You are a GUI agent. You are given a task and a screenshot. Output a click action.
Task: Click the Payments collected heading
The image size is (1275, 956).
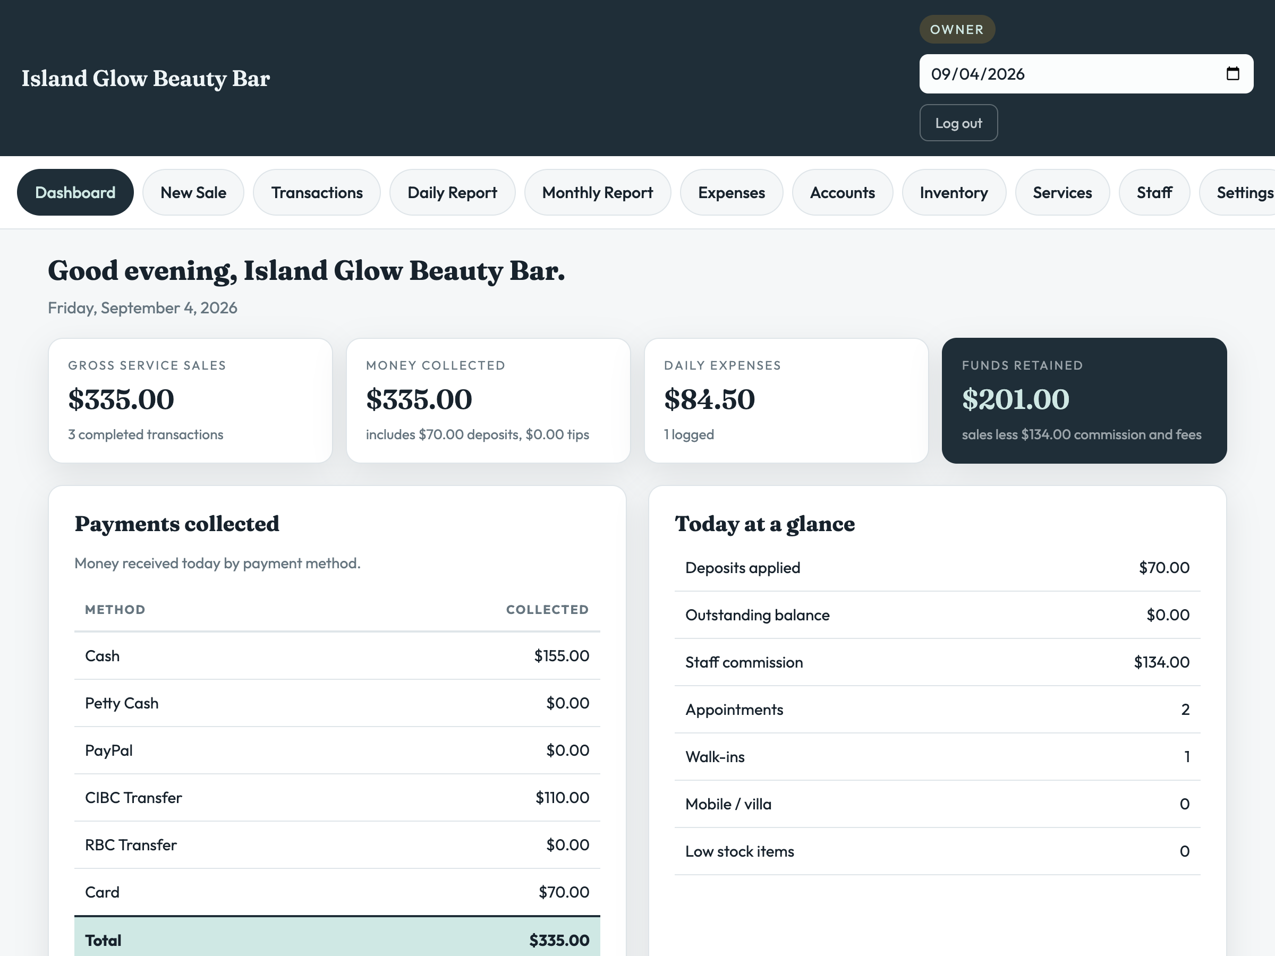[177, 524]
